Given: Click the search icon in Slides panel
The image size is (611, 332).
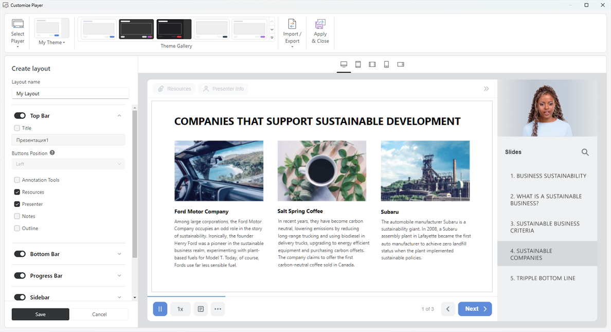Looking at the screenshot, I should [585, 152].
